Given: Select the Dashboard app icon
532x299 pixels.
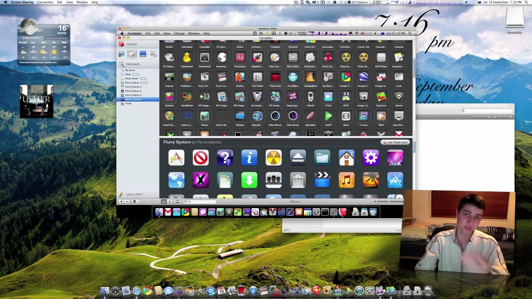Looking at the screenshot, I should point(204,57).
